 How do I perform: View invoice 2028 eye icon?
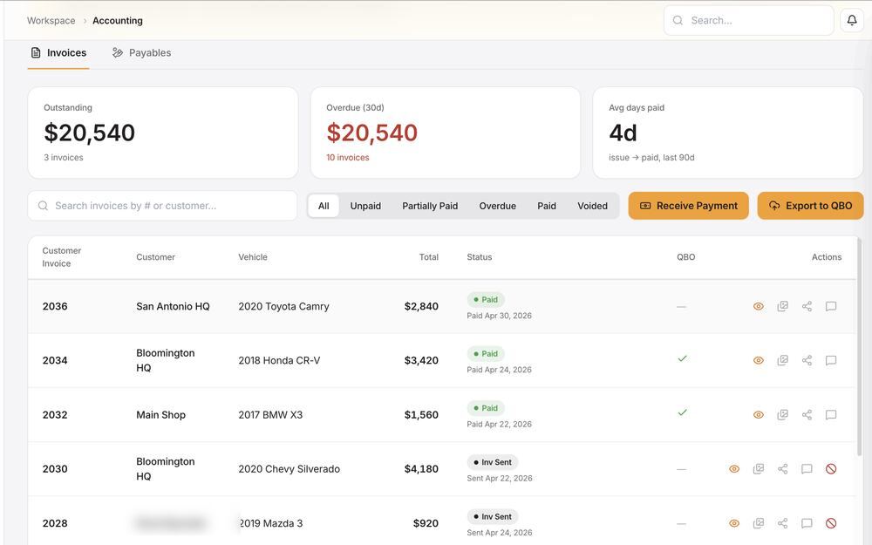click(x=734, y=523)
